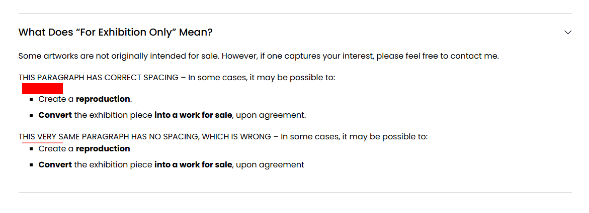Click first bullet square before "Create a"
This screenshot has height=213, width=589.
click(x=32, y=100)
